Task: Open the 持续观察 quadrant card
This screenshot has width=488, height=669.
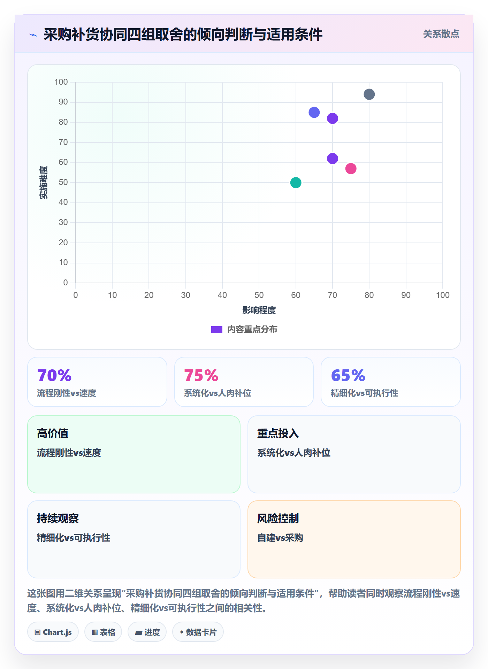Action: tap(134, 539)
